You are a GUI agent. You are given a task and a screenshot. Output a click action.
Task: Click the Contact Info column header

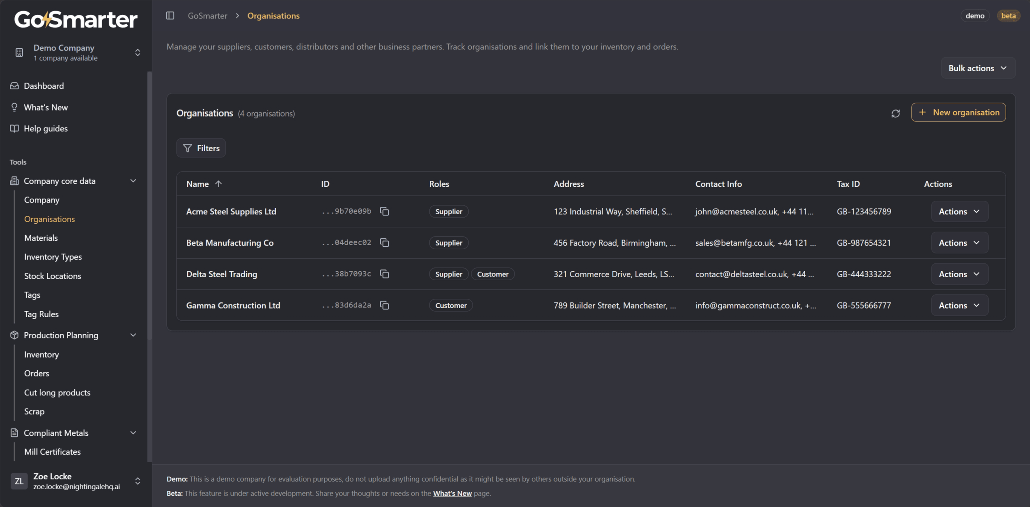pyautogui.click(x=718, y=184)
